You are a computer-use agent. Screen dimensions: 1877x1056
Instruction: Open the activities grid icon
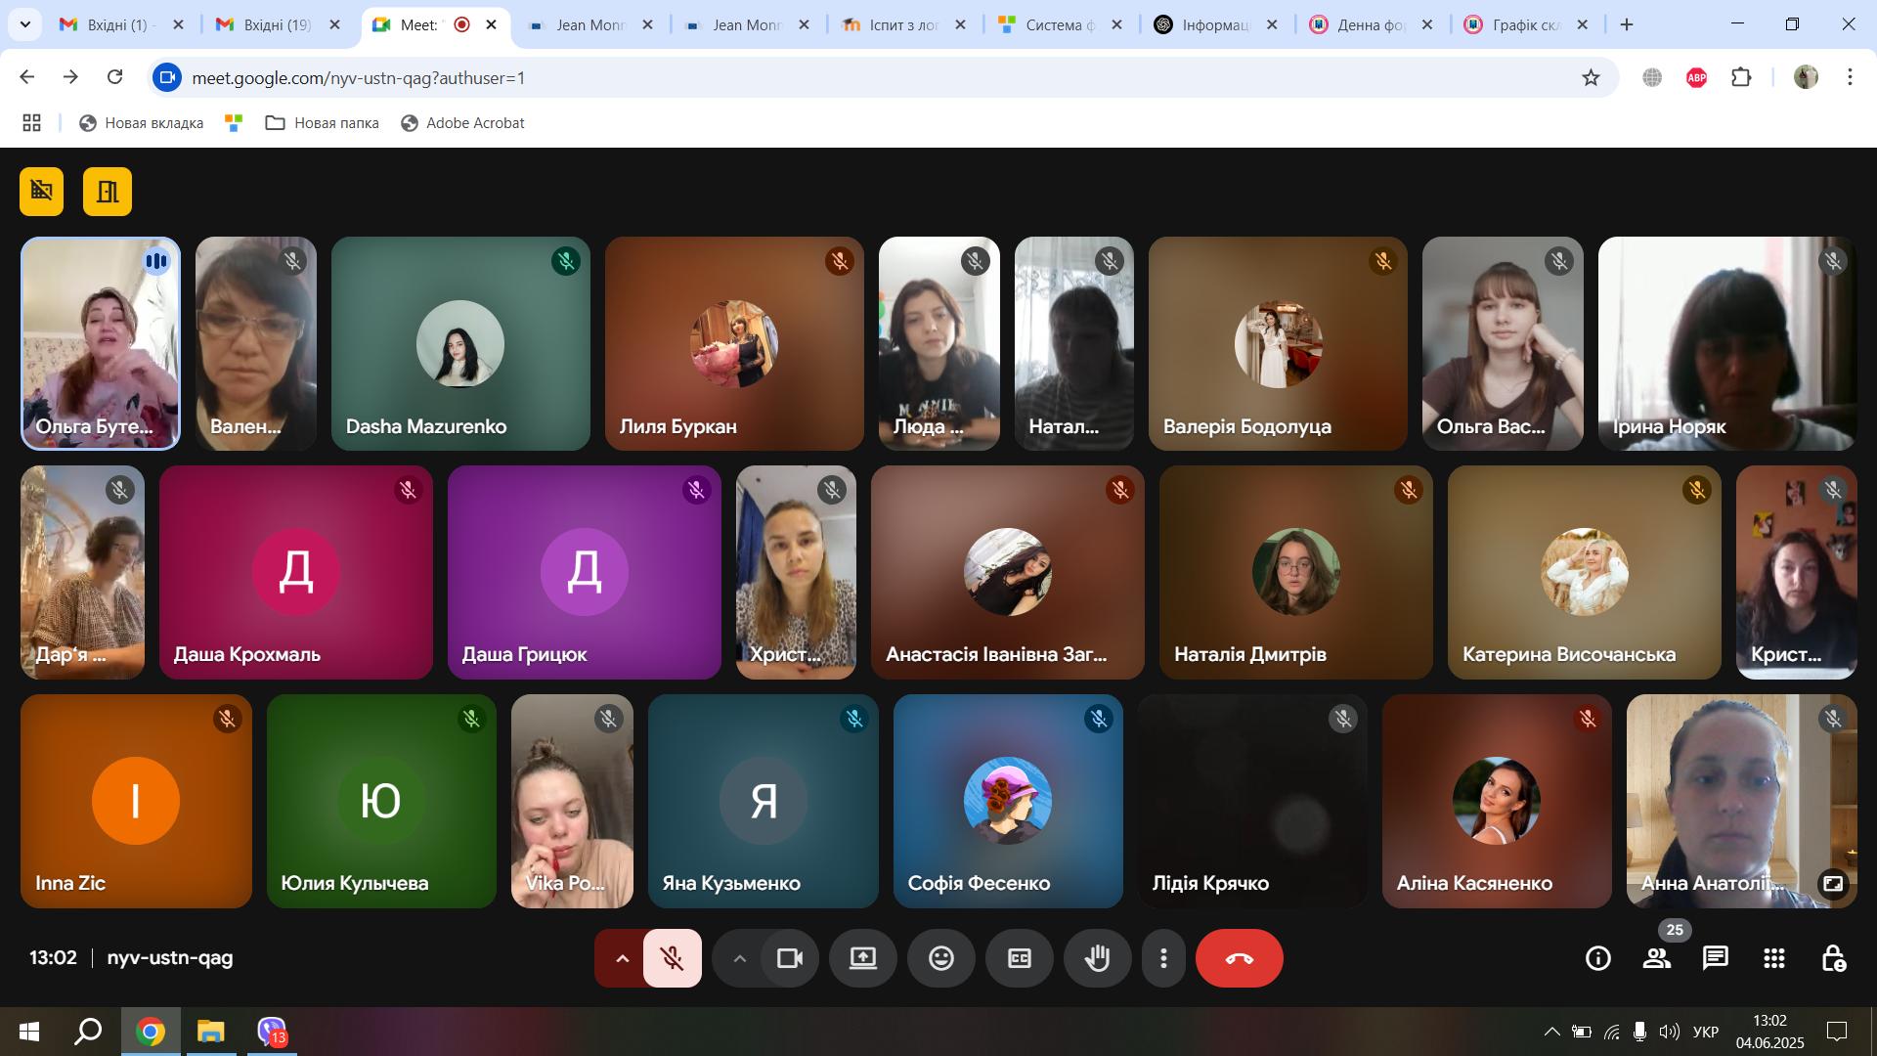(1773, 958)
